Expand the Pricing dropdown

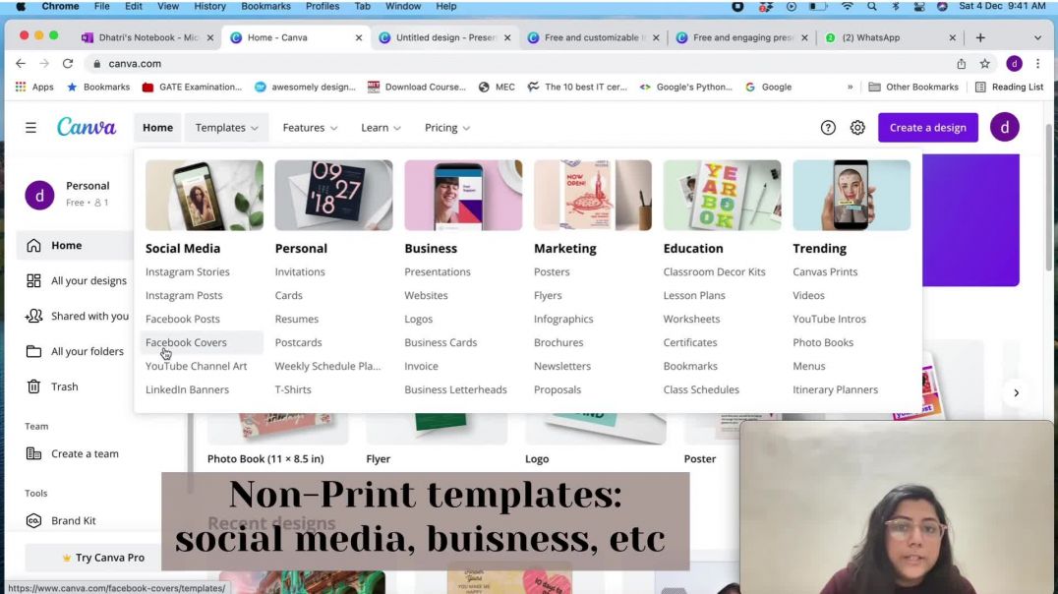click(446, 128)
